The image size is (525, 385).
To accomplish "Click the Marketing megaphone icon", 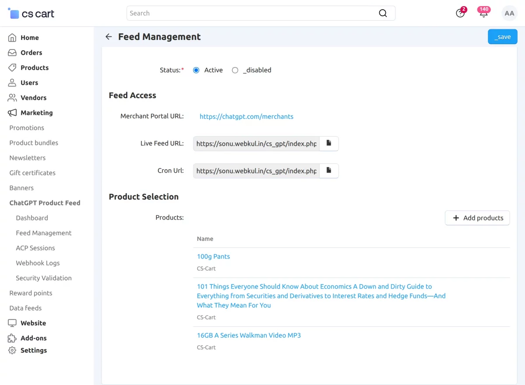I will pos(12,113).
